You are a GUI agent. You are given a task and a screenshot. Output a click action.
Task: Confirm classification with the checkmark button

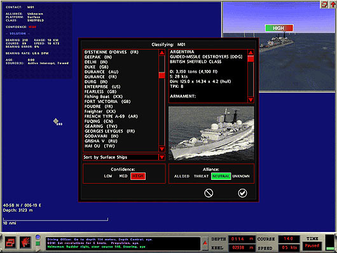(x=242, y=193)
